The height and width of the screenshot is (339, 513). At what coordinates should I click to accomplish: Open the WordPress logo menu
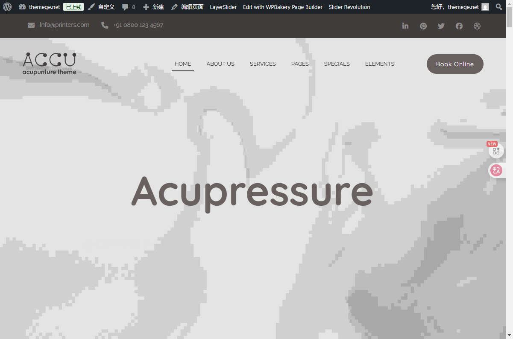point(7,7)
